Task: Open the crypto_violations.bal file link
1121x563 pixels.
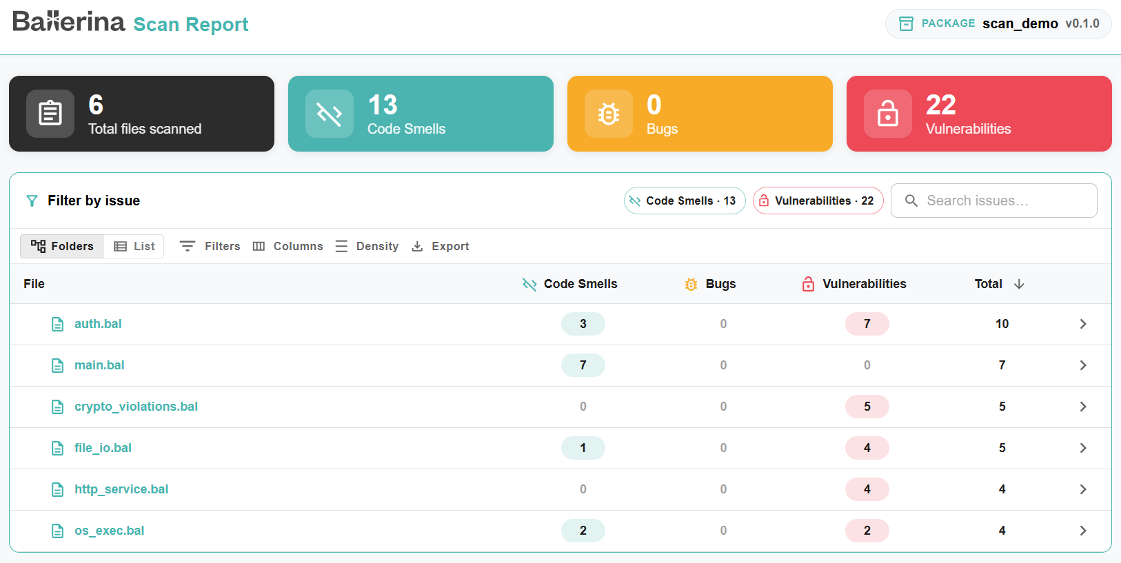Action: click(136, 407)
